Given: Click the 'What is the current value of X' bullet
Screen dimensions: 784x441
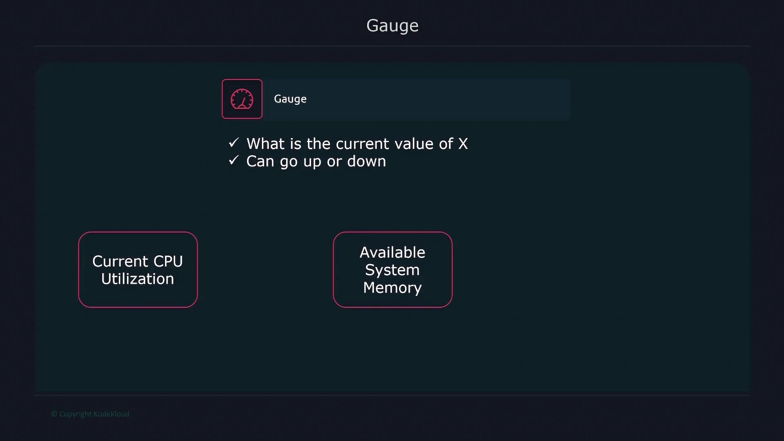Looking at the screenshot, I should (x=356, y=144).
